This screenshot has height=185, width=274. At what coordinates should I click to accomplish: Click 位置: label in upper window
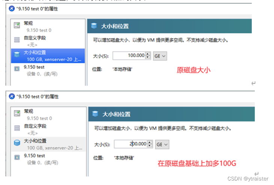coord(97,69)
